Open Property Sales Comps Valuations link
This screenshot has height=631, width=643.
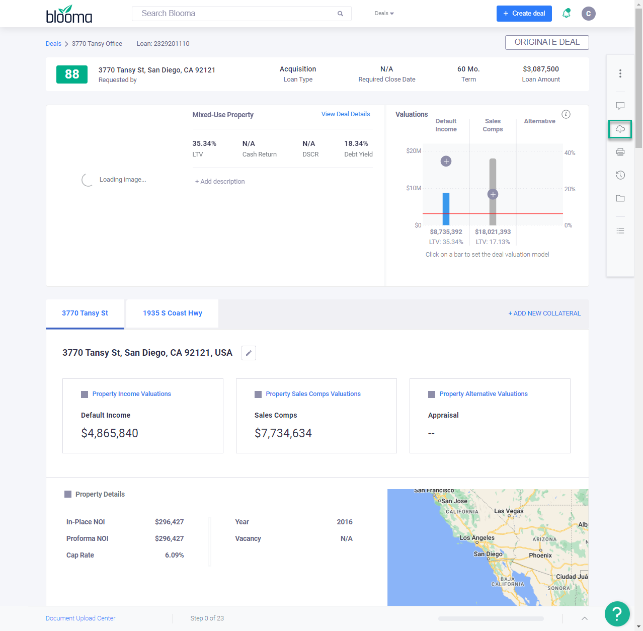(x=313, y=394)
